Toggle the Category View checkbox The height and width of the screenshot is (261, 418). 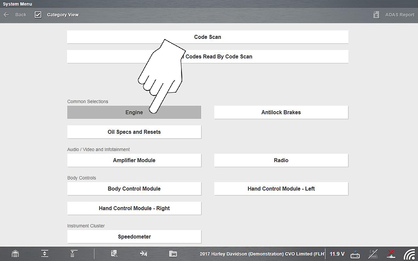[38, 15]
